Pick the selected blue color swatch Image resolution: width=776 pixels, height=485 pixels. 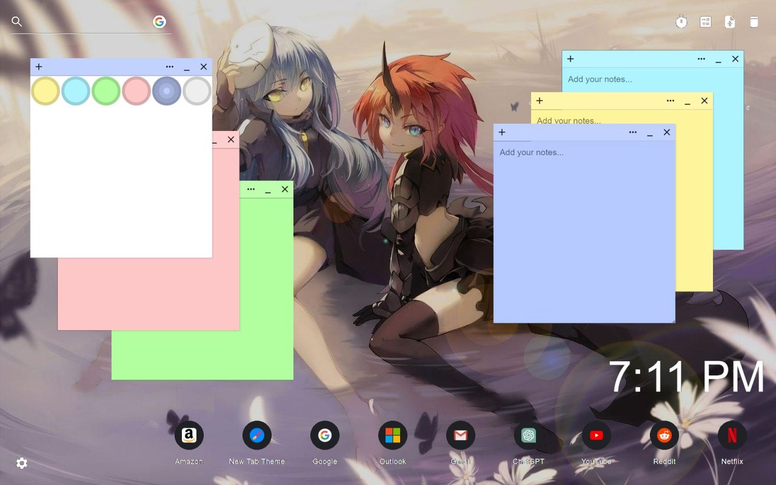(167, 91)
